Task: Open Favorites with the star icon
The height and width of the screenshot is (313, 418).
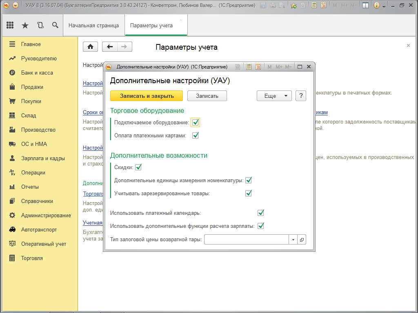Action: [x=25, y=25]
